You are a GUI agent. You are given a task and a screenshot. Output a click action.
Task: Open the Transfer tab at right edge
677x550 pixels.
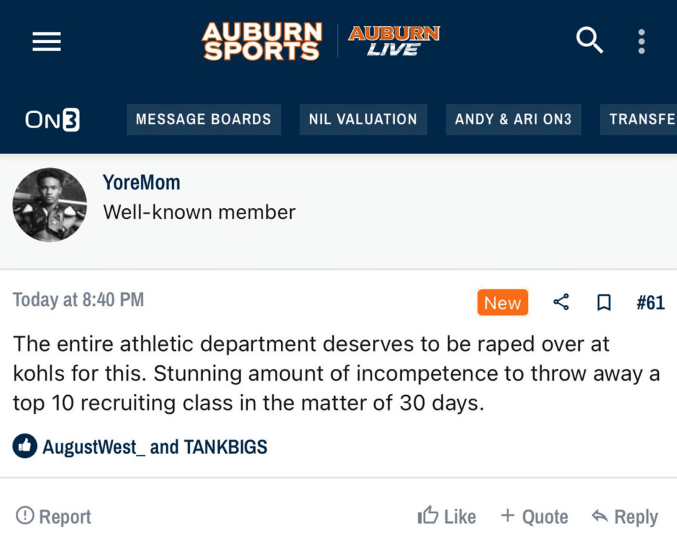coord(640,120)
